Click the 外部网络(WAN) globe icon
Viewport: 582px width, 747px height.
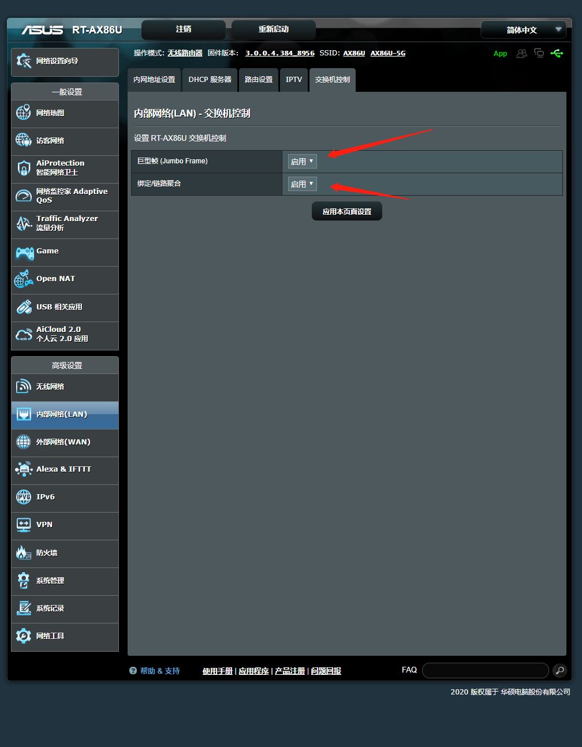click(x=23, y=442)
